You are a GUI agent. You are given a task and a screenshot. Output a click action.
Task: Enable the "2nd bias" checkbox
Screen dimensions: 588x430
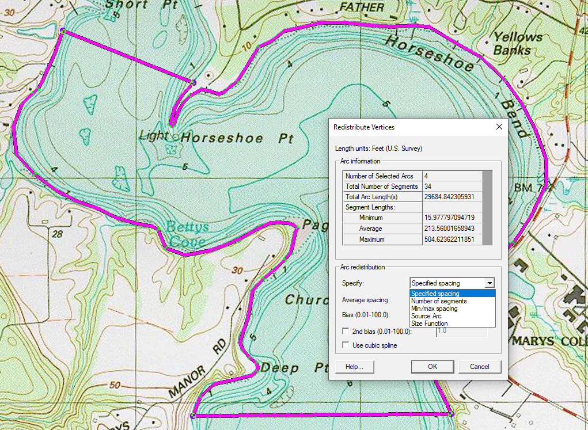[344, 331]
